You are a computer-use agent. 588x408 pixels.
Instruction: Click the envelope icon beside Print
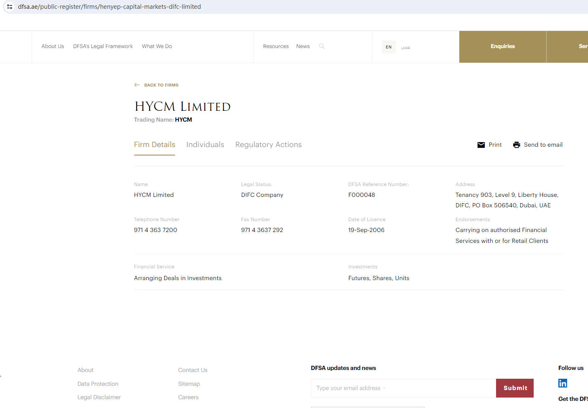click(x=481, y=145)
